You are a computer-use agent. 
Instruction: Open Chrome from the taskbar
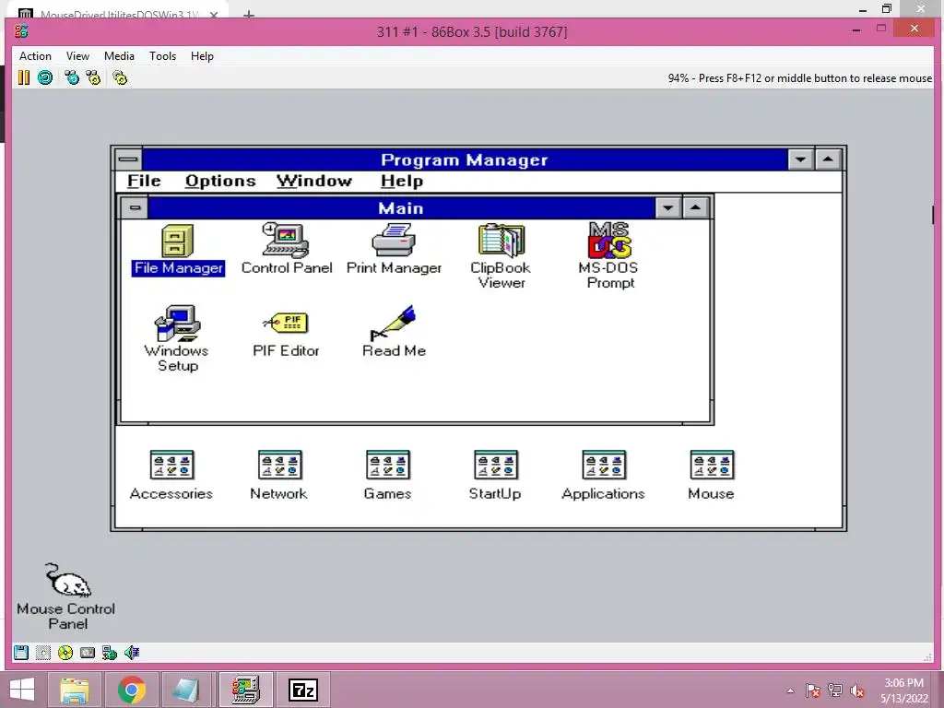131,690
